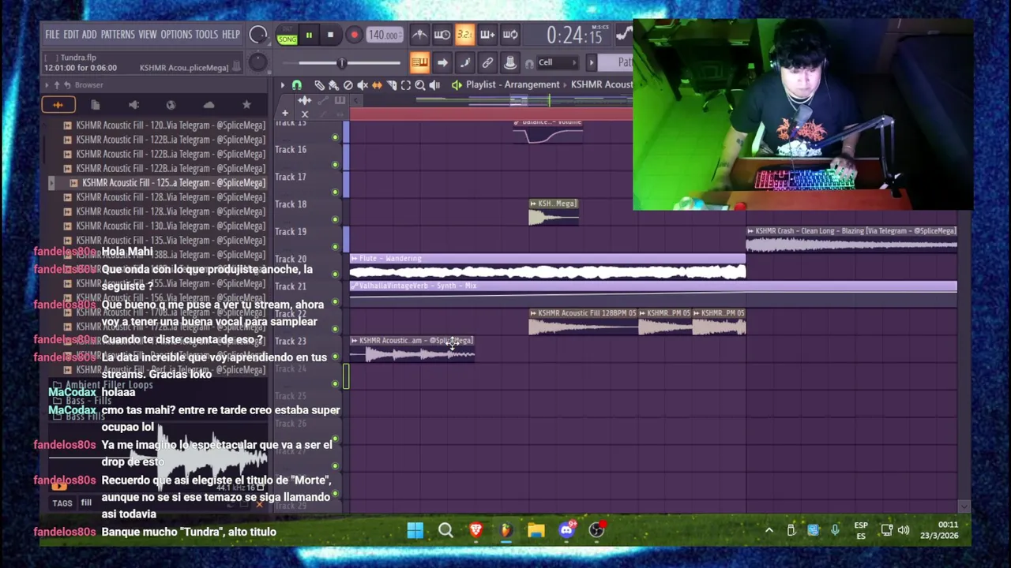Screen dimensions: 1011x568
Task: Toggle overdub blend recording icon
Action: click(x=487, y=35)
